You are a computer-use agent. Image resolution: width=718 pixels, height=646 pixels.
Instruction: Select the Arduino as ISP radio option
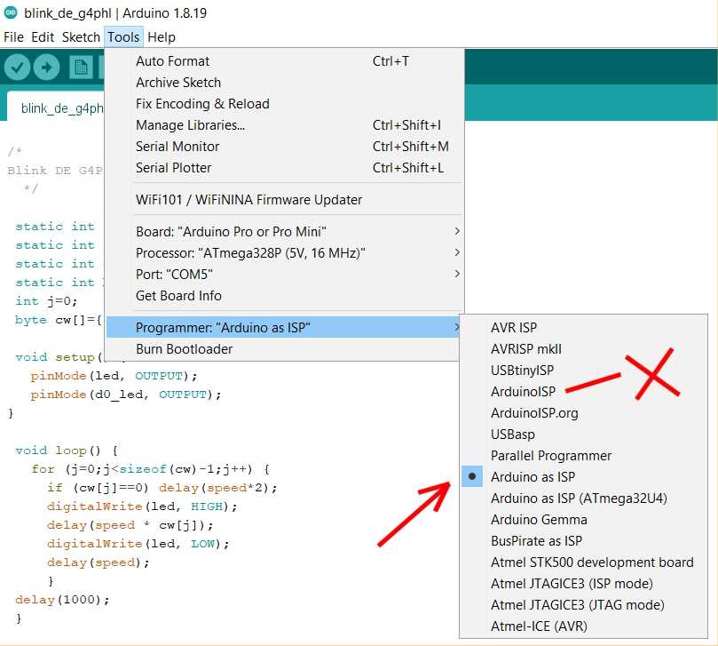click(x=533, y=477)
